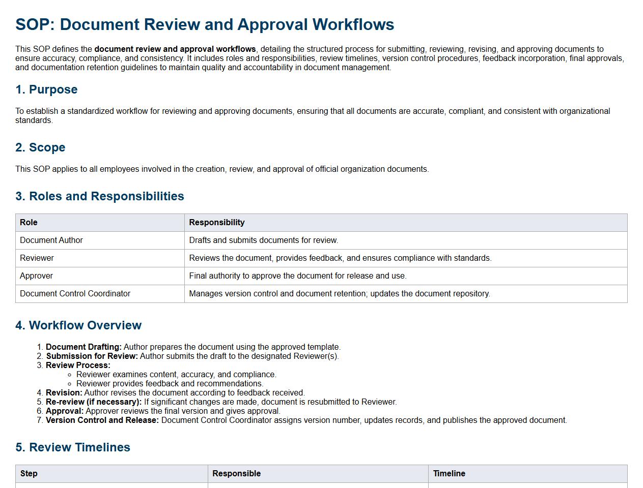Select the 'Re-review (if necessary):' step label
The width and height of the screenshot is (643, 488).
coord(94,402)
